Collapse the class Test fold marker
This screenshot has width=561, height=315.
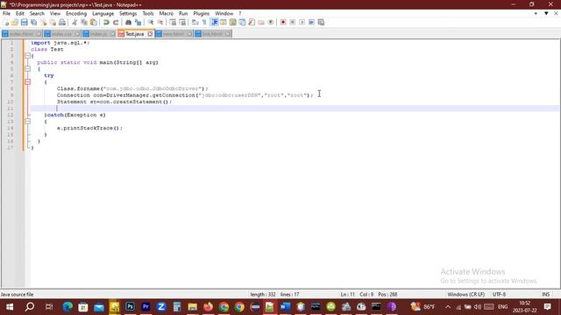coord(27,56)
